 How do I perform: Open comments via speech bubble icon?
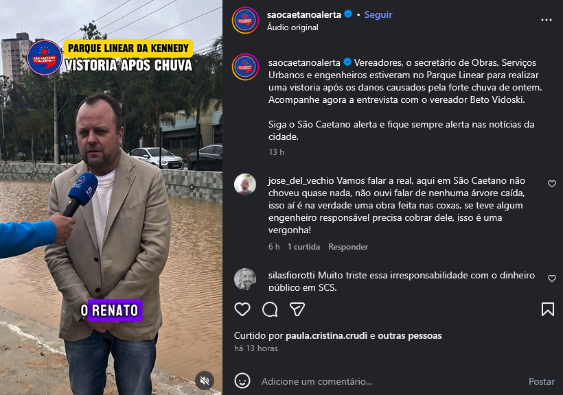pos(270,309)
